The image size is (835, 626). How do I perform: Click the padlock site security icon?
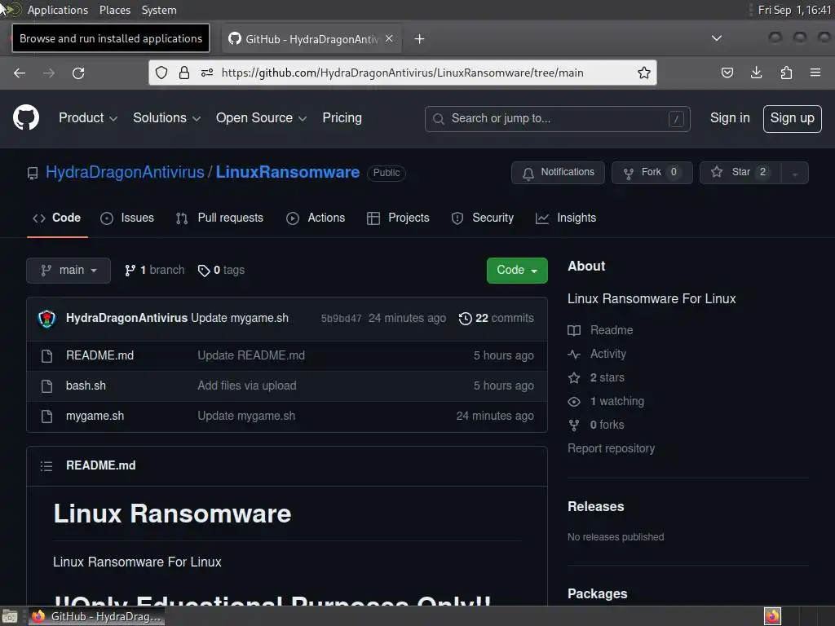pos(184,73)
